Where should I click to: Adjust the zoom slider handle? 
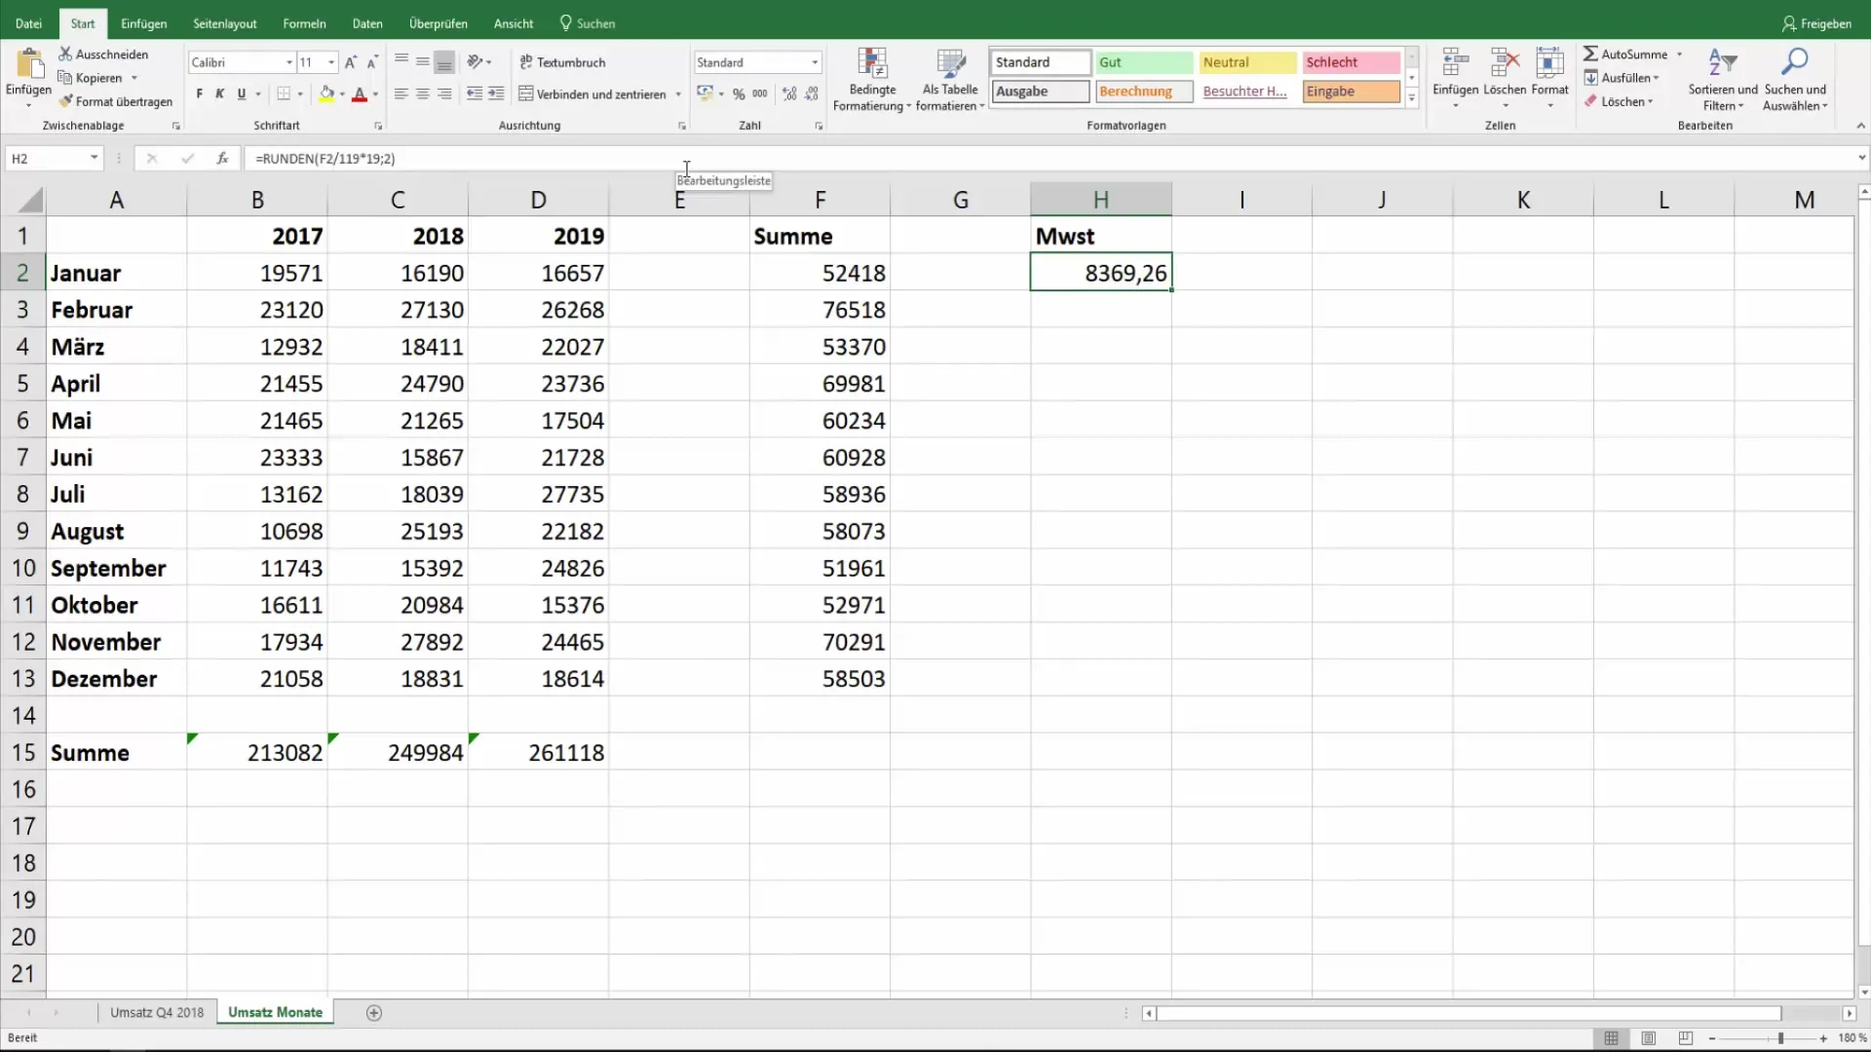pos(1780,1038)
